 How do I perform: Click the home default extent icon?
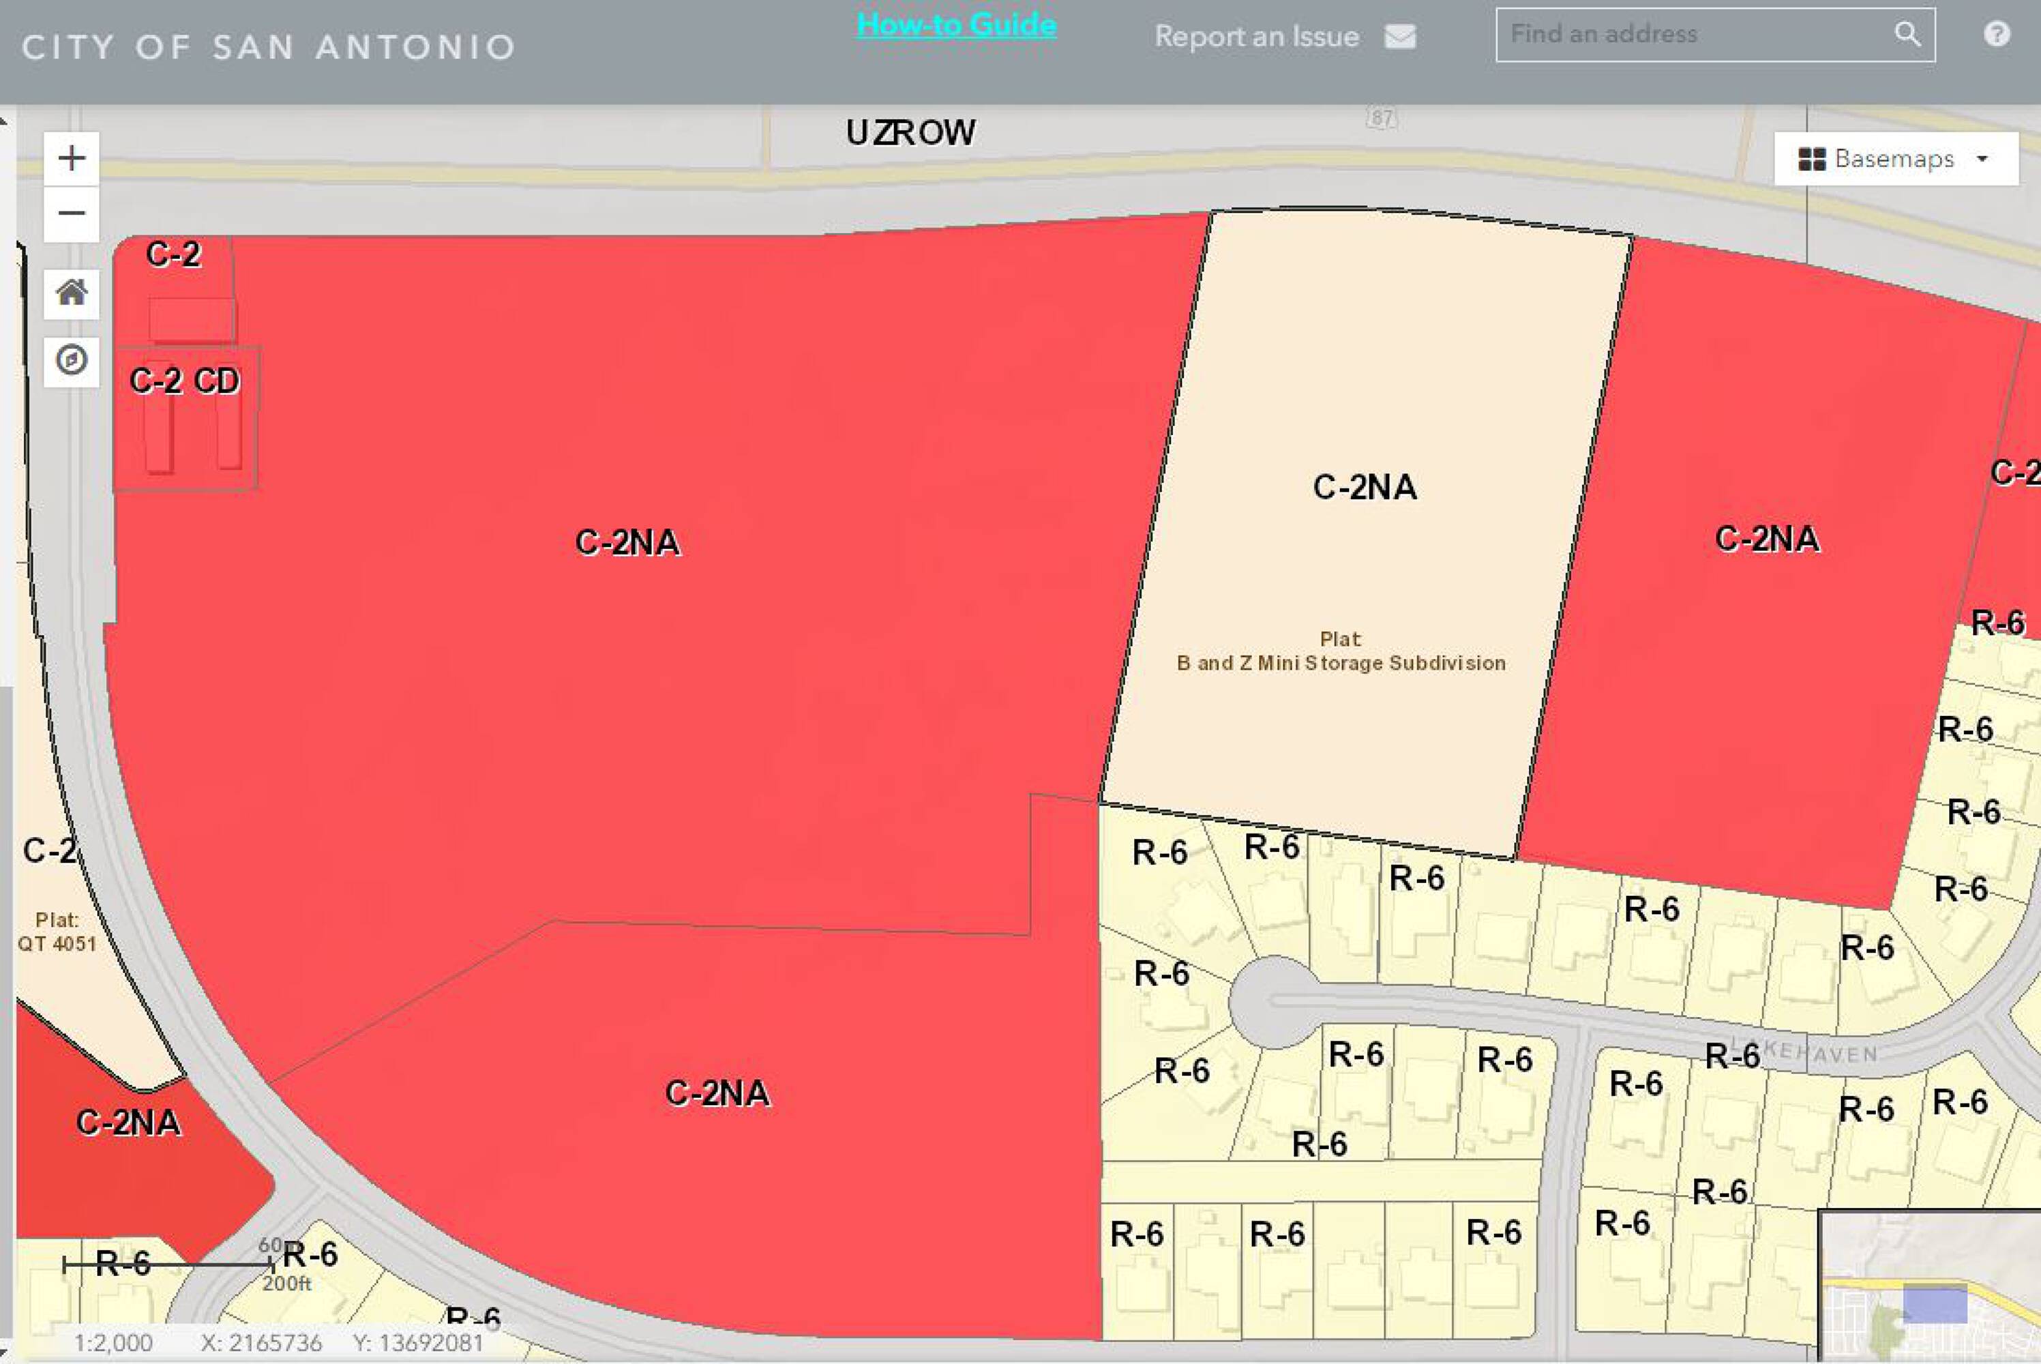[x=72, y=293]
